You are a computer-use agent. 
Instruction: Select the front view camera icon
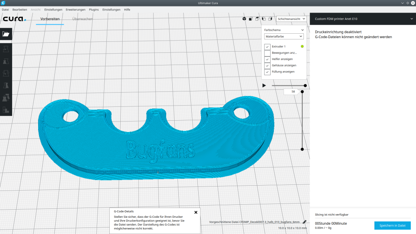point(251,19)
